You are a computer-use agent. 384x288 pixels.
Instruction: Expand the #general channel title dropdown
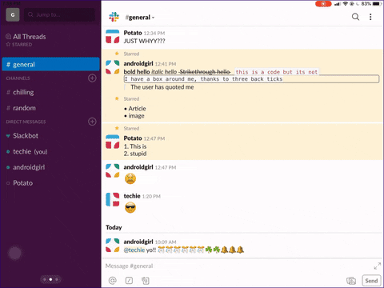tap(140, 18)
